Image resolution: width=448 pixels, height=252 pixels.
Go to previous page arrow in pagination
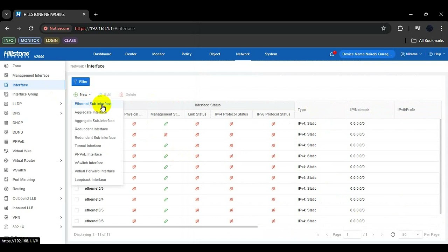pos(327,234)
